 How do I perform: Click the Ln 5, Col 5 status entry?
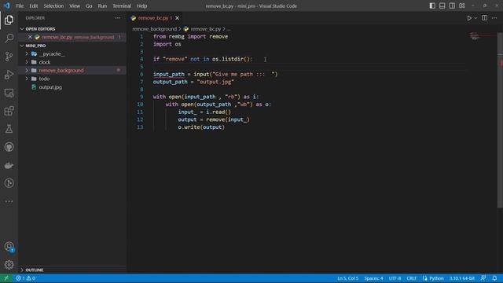[347, 278]
